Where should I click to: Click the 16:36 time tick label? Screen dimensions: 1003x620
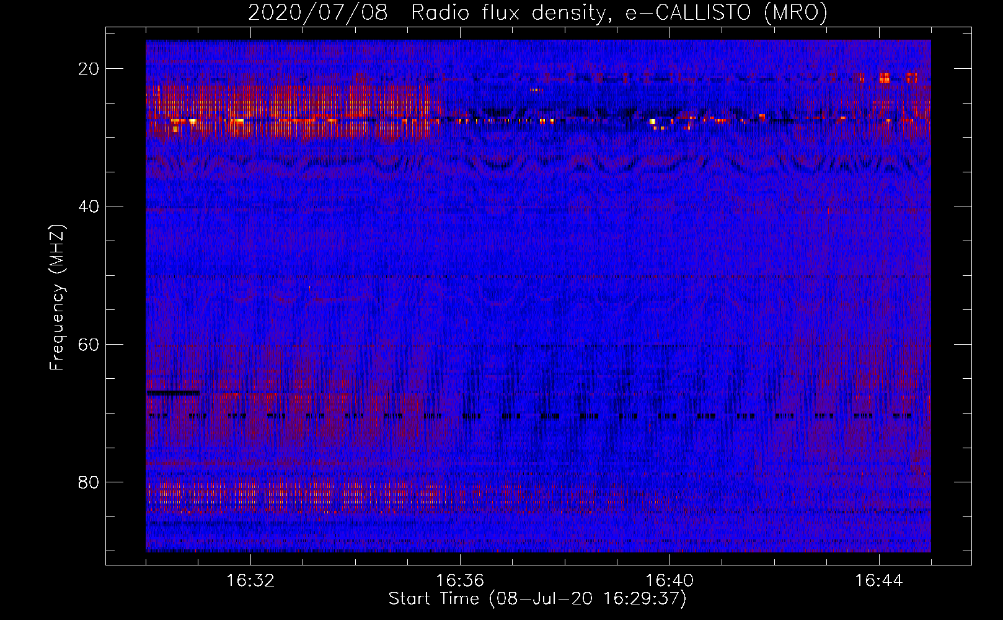point(460,581)
